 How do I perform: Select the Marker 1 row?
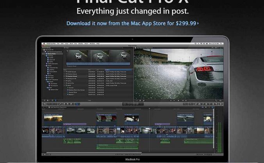(x=71, y=95)
